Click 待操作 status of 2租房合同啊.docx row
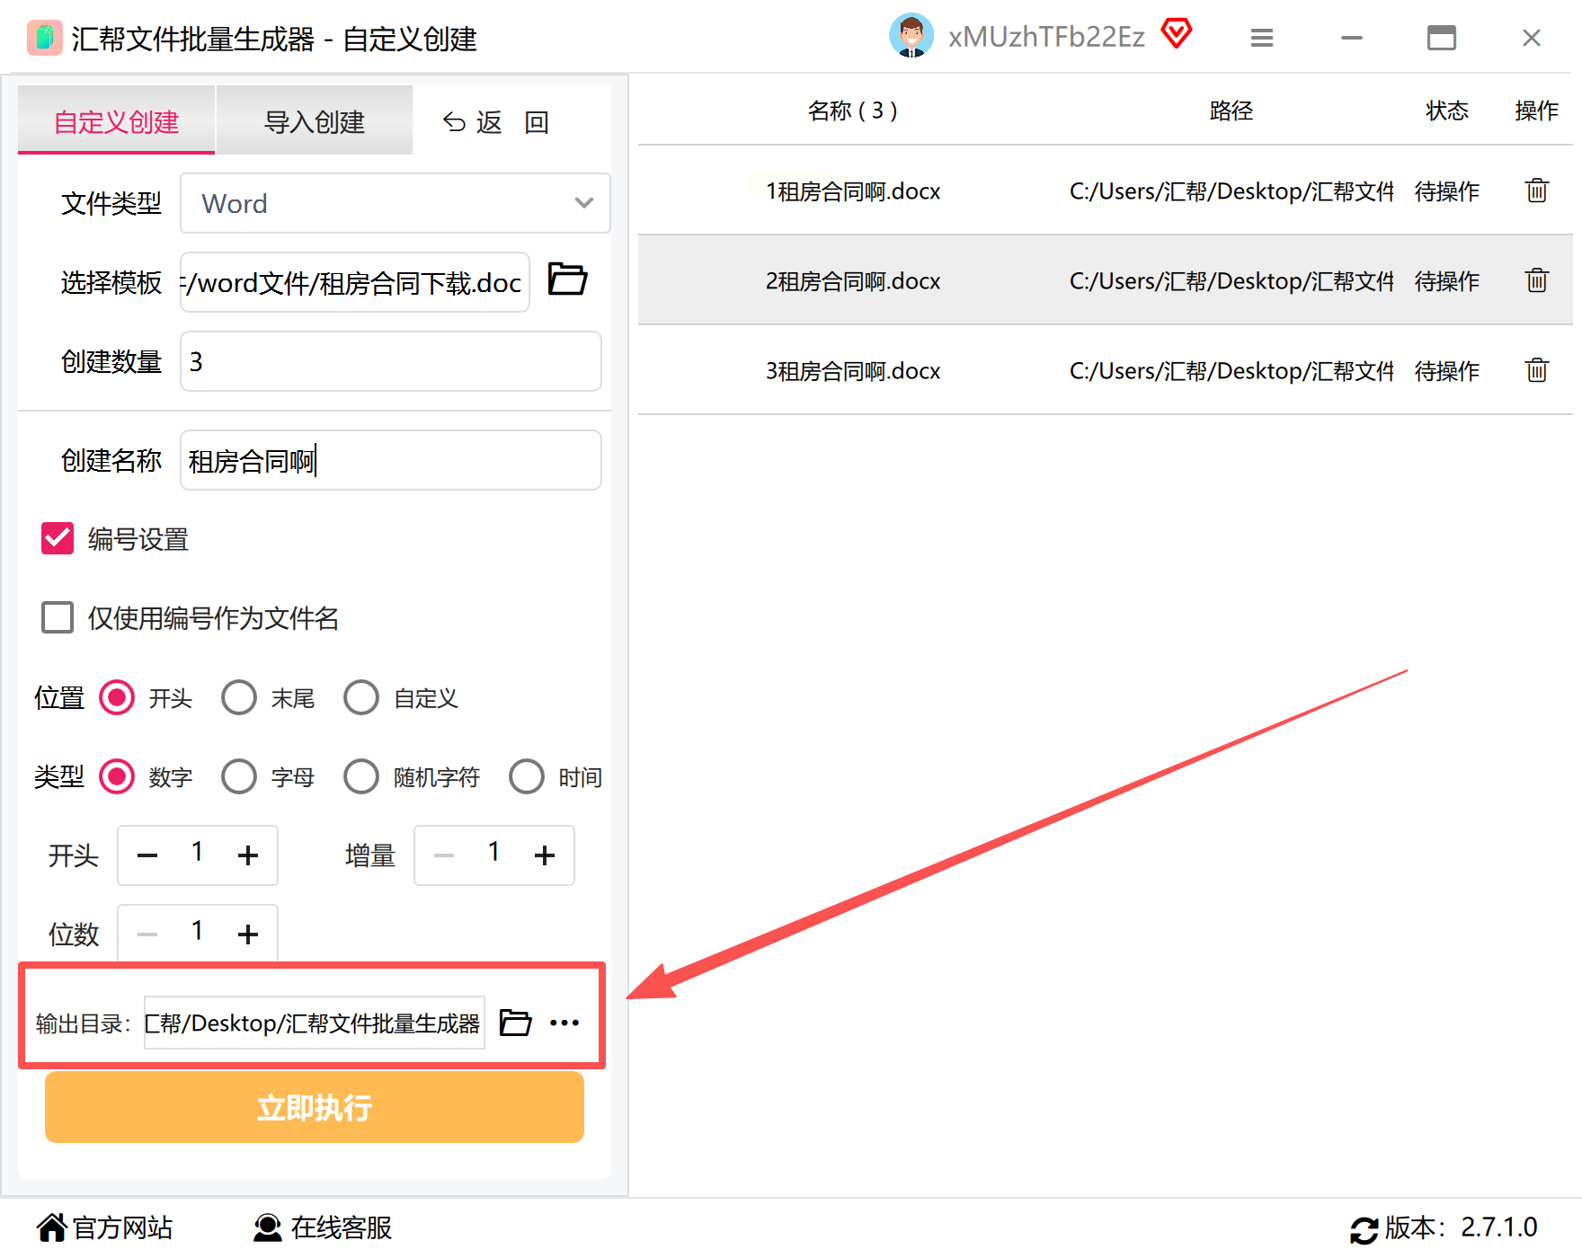 1447,281
